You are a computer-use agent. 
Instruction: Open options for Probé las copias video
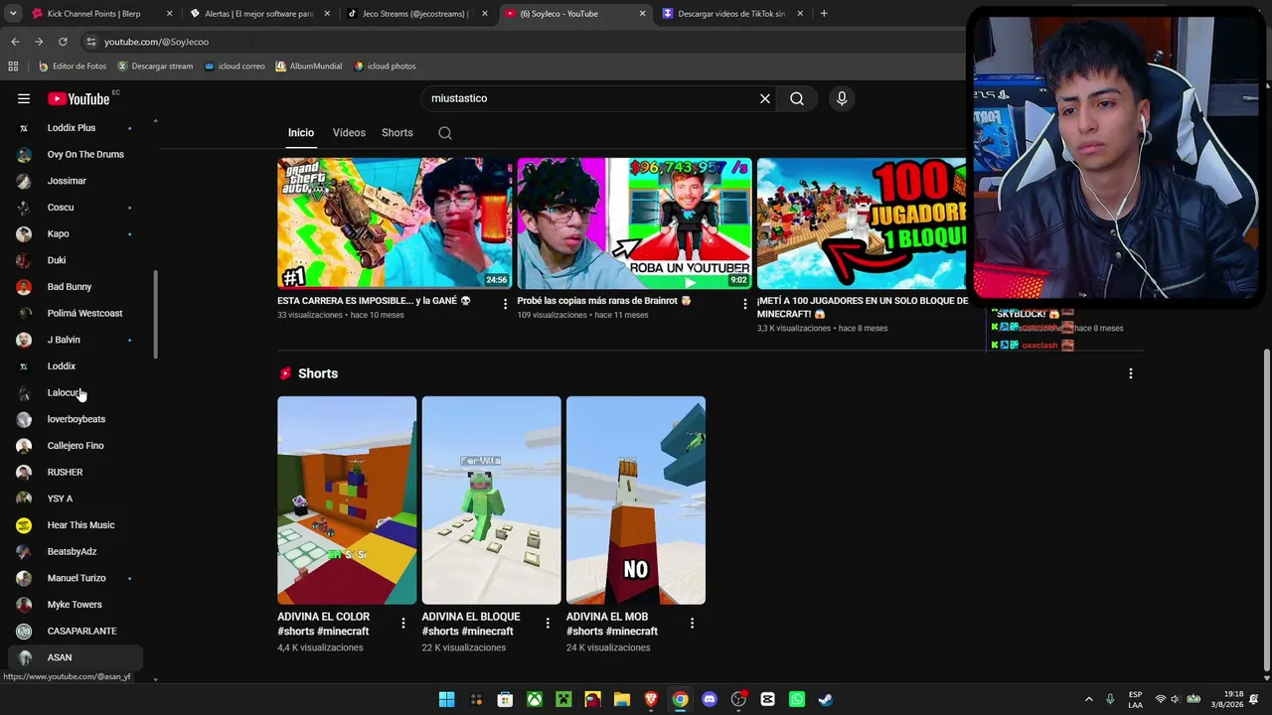coord(745,303)
